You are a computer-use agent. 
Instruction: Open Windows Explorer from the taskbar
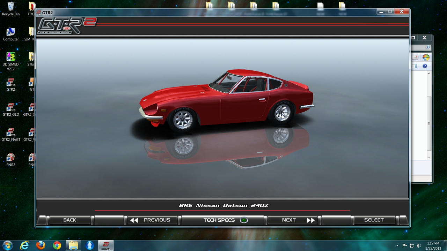(73, 245)
